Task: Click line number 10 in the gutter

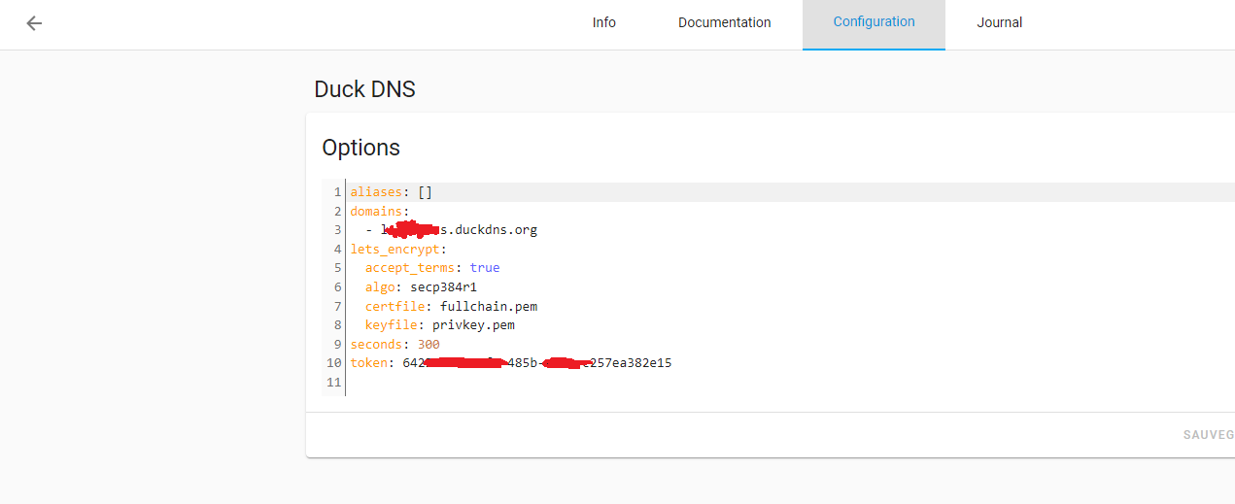Action: pyautogui.click(x=333, y=363)
